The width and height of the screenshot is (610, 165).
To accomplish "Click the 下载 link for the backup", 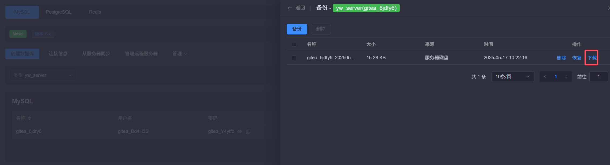I will click(592, 58).
